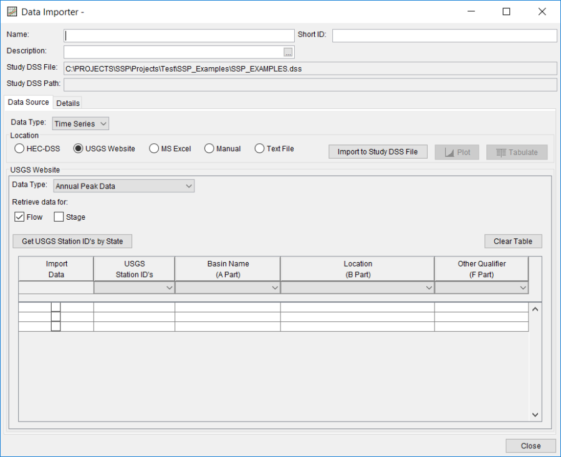This screenshot has width=561, height=457.
Task: Open the description editor ellipsis button
Action: pyautogui.click(x=288, y=52)
